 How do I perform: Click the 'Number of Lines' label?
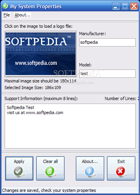pyautogui.click(x=122, y=98)
